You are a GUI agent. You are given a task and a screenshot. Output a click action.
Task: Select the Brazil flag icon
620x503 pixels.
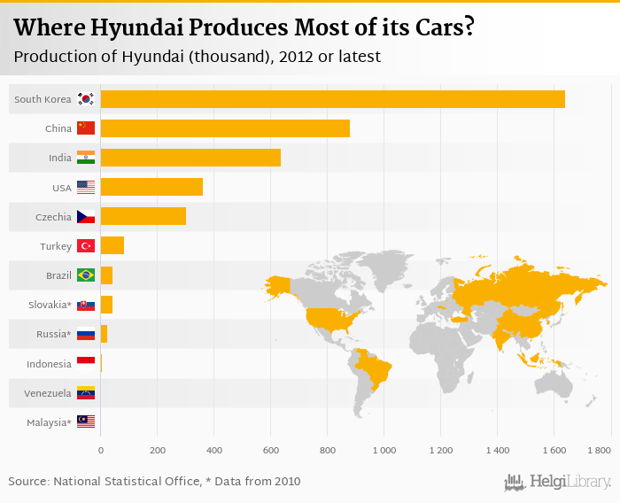click(86, 275)
